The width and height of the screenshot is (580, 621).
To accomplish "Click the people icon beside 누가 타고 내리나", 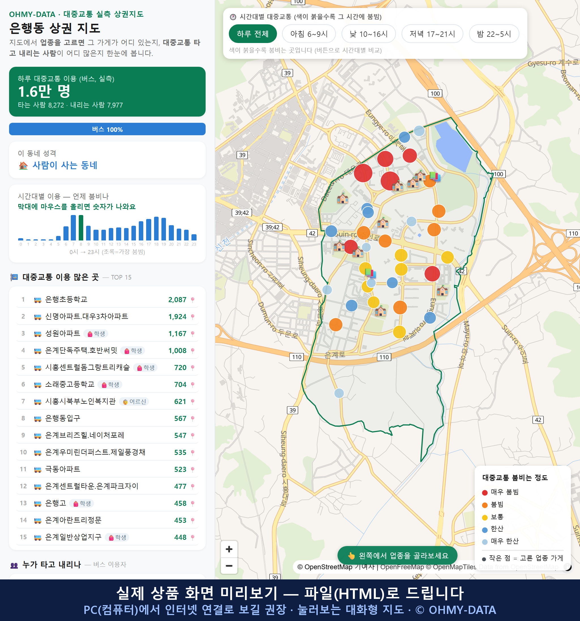I will (x=14, y=565).
